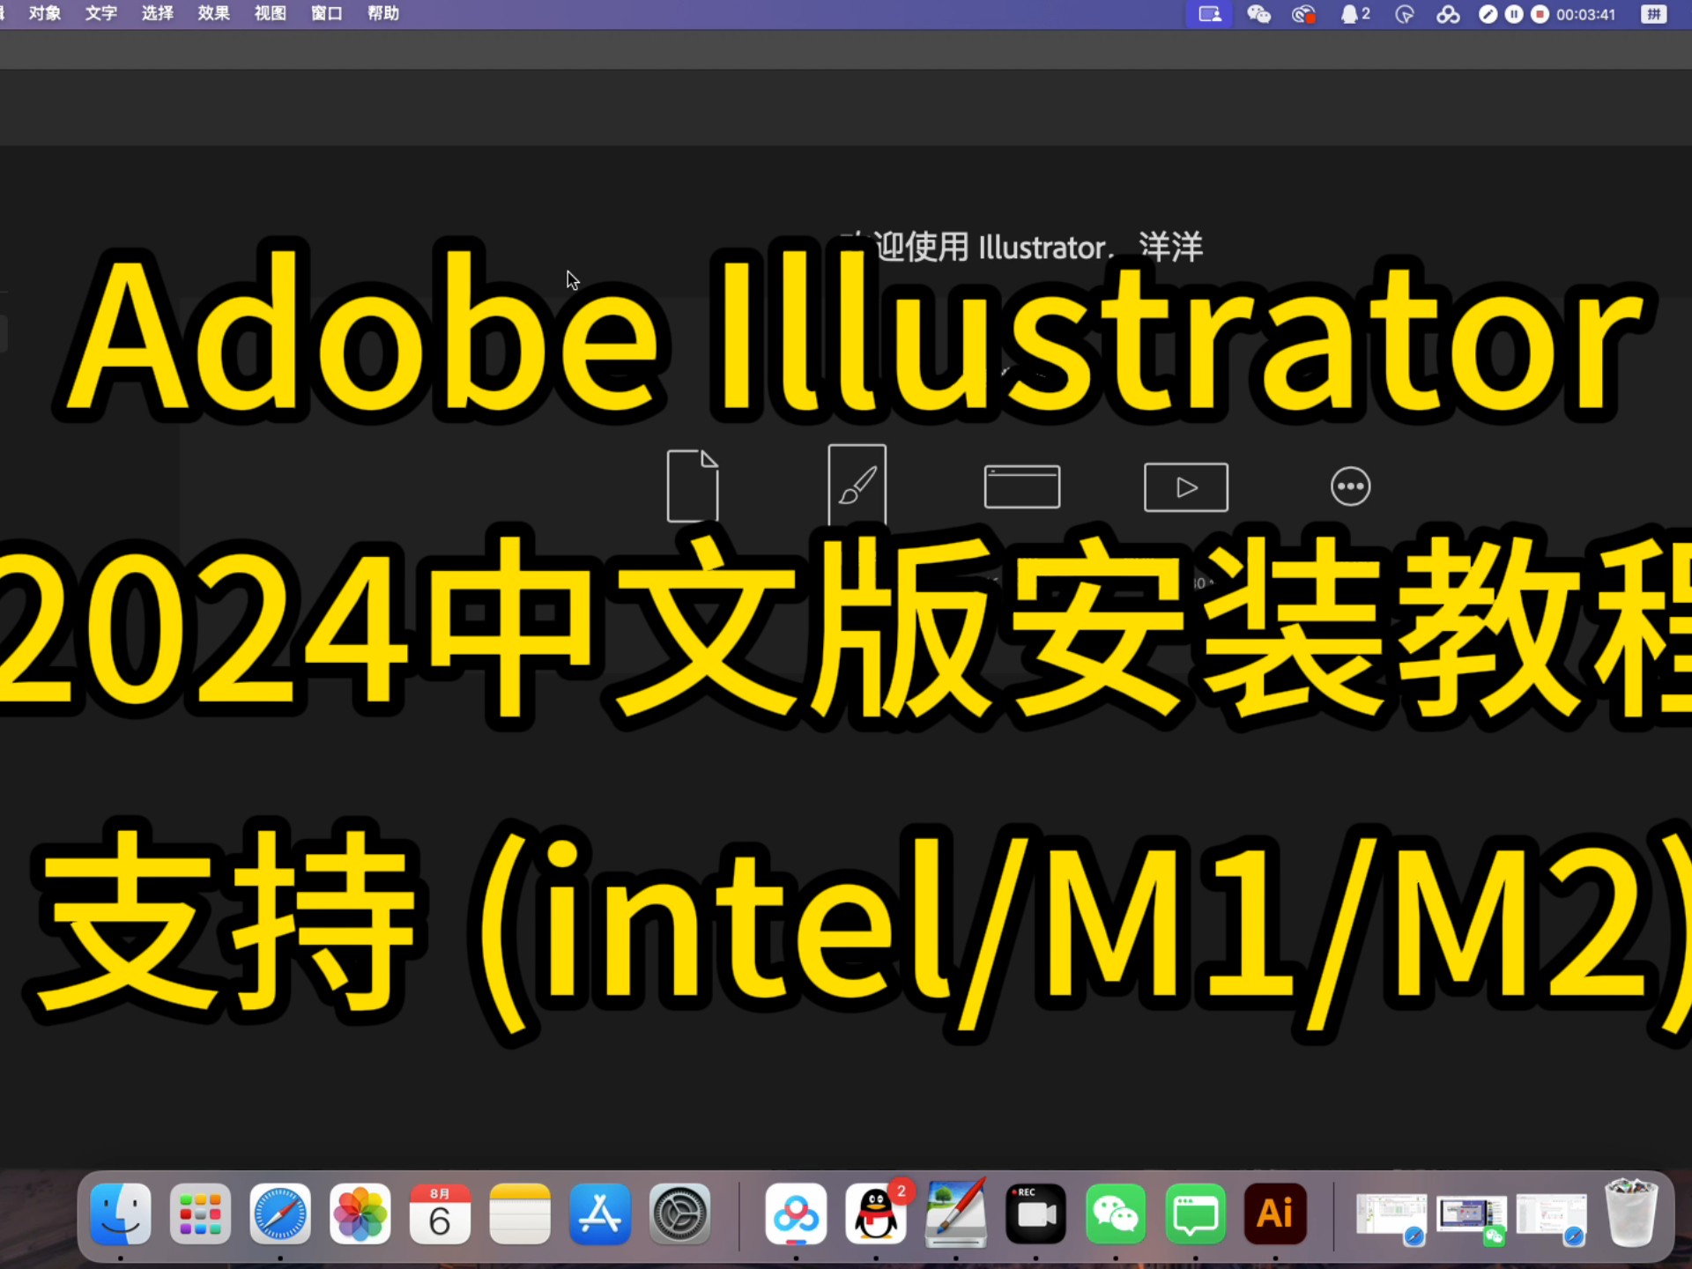The width and height of the screenshot is (1692, 1269).
Task: Open Finder from the Dock
Action: tap(121, 1213)
